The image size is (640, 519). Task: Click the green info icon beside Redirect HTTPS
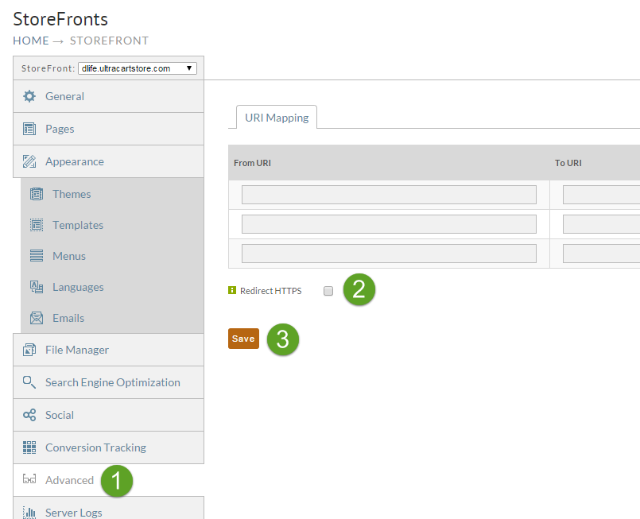pos(232,290)
